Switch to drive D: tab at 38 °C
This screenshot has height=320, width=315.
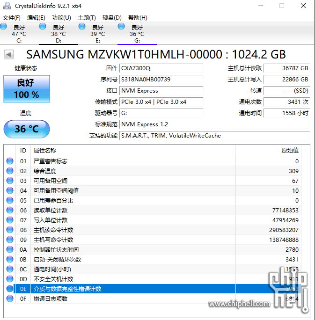[x=59, y=34]
